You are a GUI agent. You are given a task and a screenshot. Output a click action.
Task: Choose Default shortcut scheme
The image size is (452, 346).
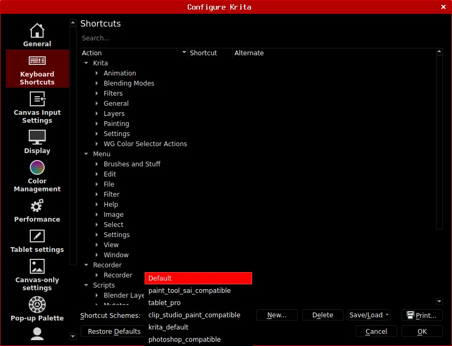[x=198, y=278]
